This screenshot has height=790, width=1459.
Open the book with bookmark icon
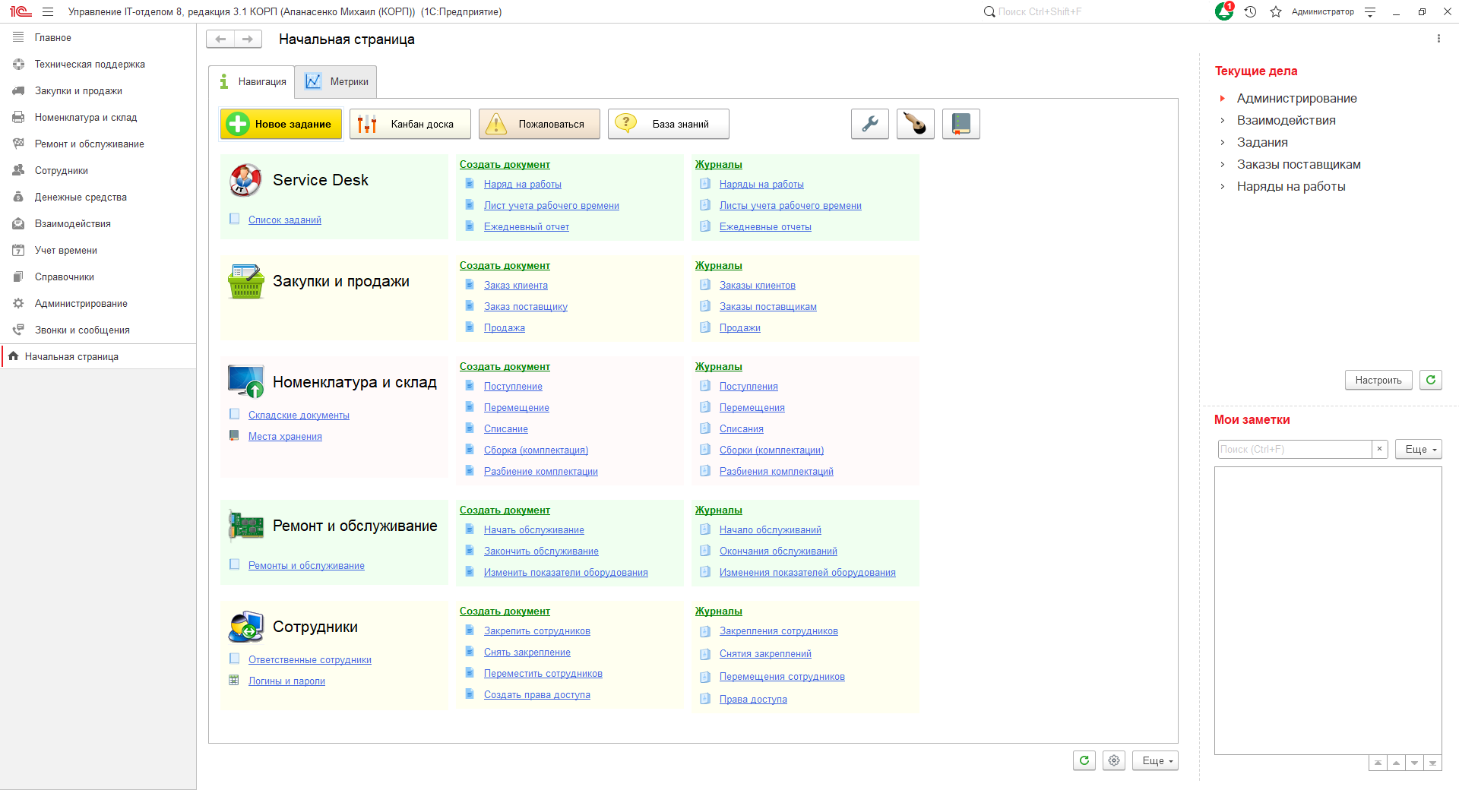[961, 124]
